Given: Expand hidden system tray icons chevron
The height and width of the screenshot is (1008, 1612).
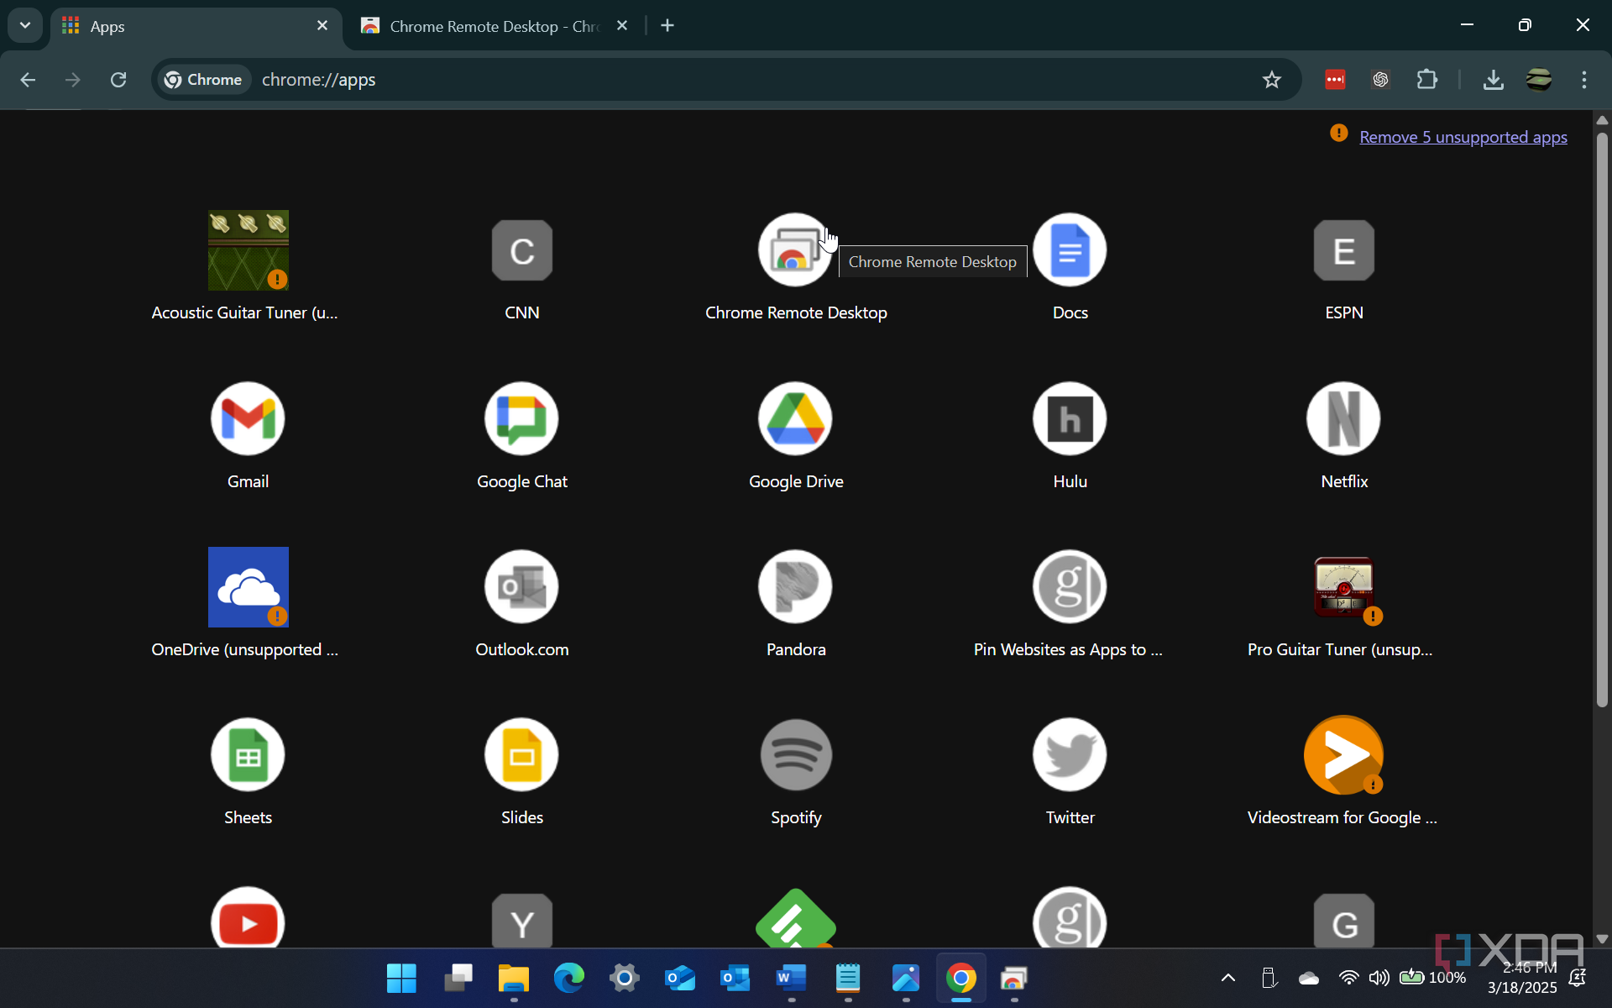Looking at the screenshot, I should tap(1227, 977).
